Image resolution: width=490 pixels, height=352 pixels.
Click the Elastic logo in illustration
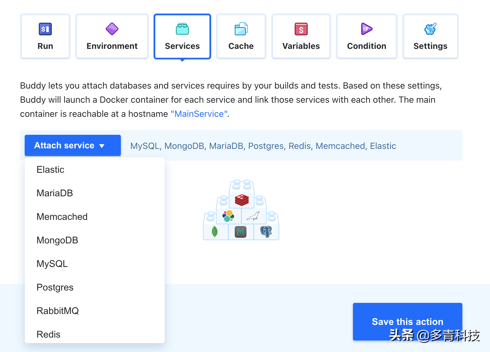[228, 216]
